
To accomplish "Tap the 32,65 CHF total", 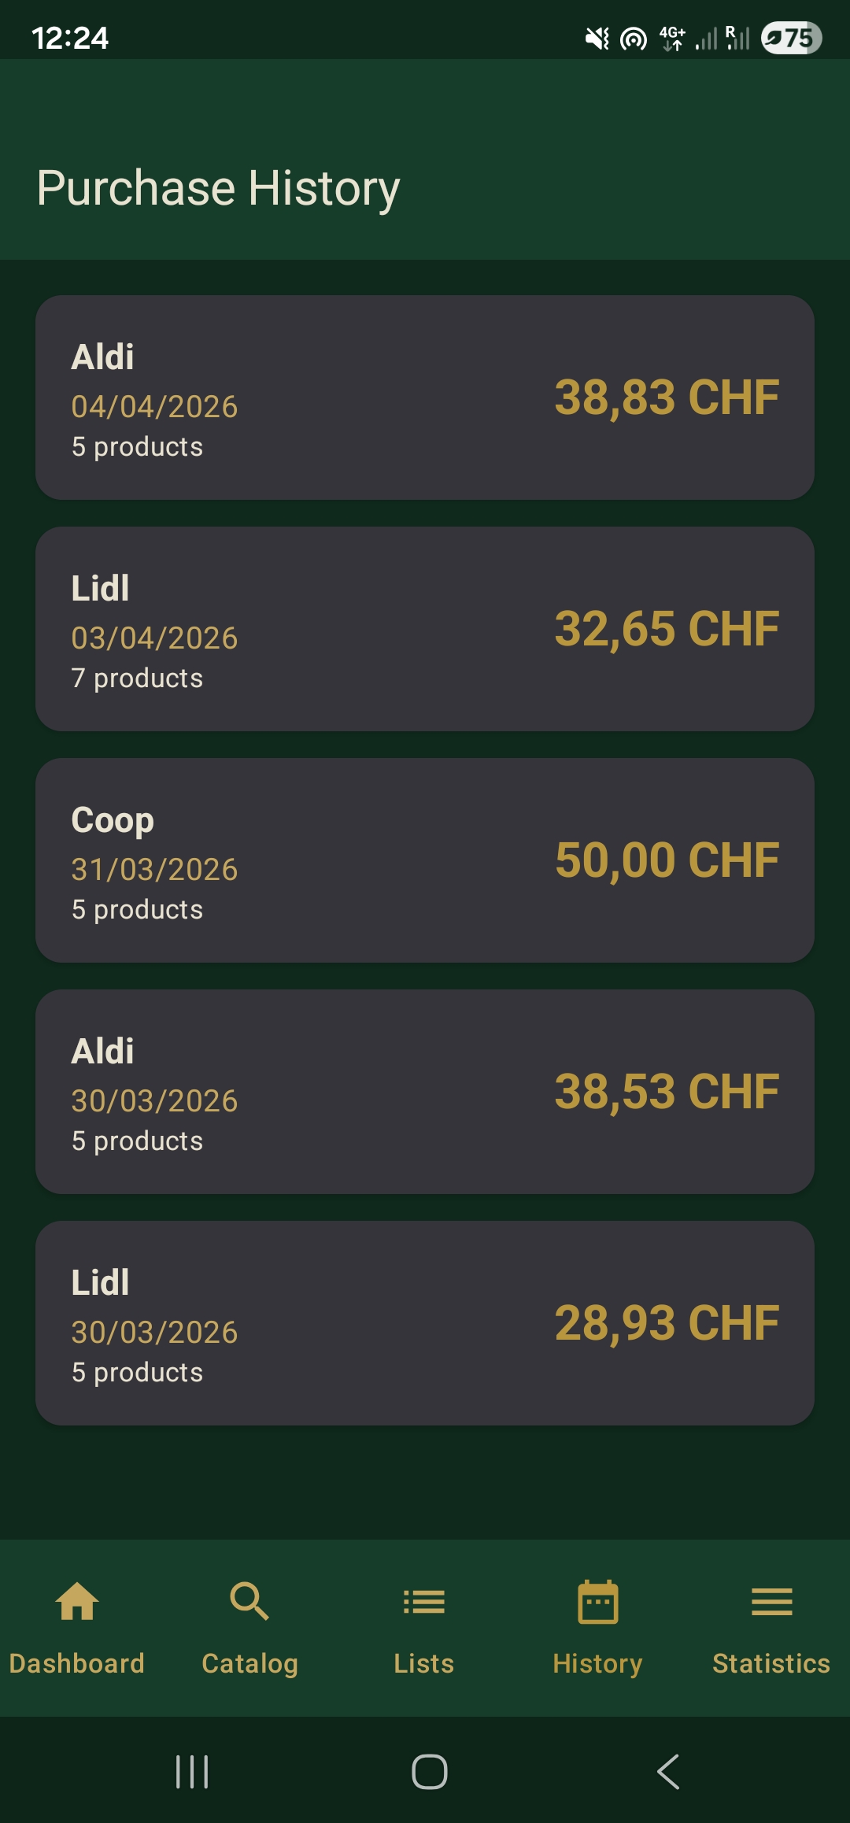I will [667, 629].
